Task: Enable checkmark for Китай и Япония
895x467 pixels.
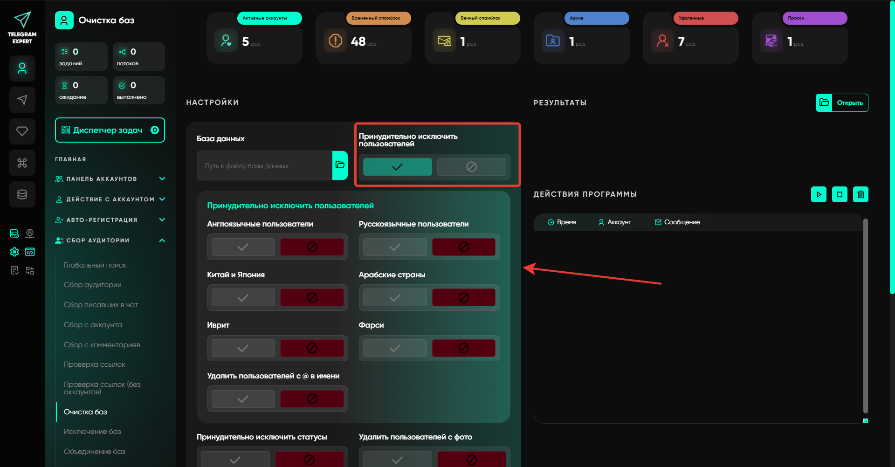Action: (x=243, y=298)
